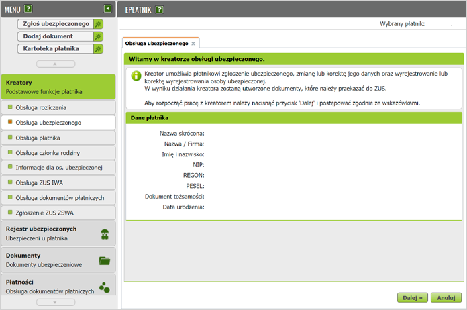
Task: Click gear icon beside Zgłoś ubezpieczonego
Action: 98,24
